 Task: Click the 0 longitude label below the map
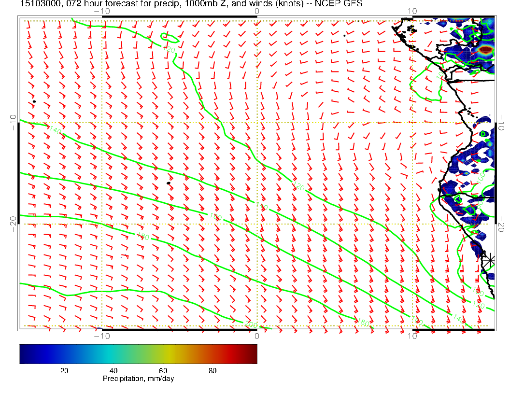[x=257, y=336]
